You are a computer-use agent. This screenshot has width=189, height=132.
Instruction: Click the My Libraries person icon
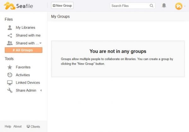tap(10, 27)
